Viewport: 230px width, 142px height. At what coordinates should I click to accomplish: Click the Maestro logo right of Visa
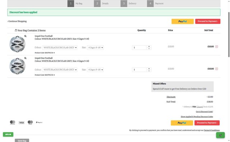[30, 122]
